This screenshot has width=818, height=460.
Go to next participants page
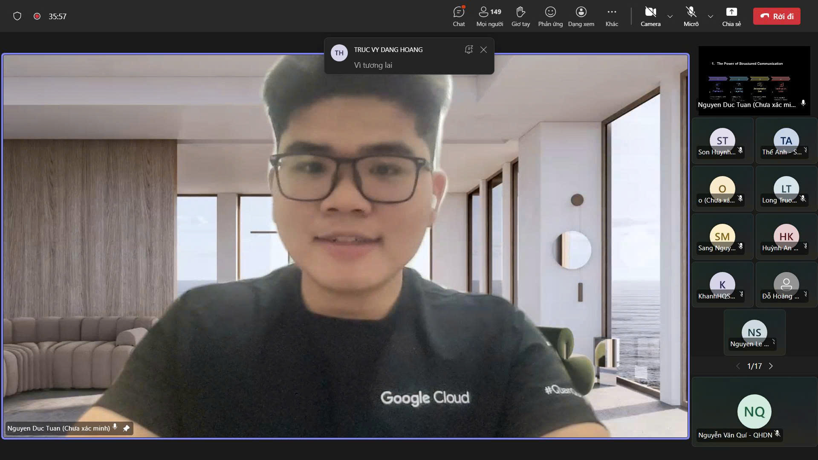(x=771, y=366)
